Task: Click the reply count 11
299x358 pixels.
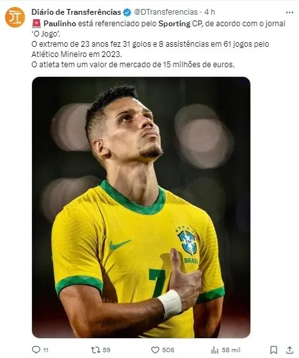Action: [46, 350]
